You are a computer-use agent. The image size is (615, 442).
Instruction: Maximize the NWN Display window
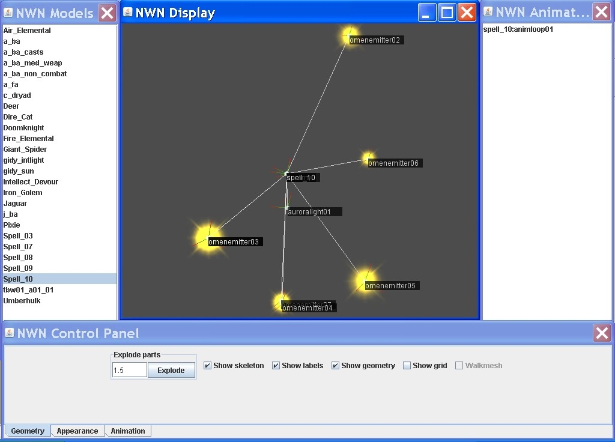pos(447,13)
